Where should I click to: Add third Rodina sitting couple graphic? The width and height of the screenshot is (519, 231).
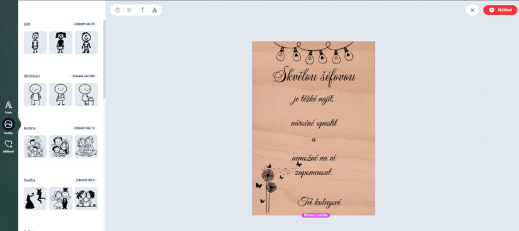click(x=86, y=146)
